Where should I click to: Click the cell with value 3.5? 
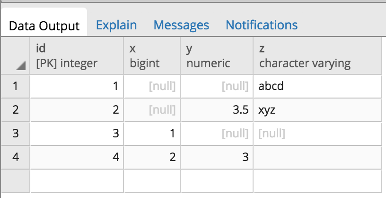pos(217,110)
